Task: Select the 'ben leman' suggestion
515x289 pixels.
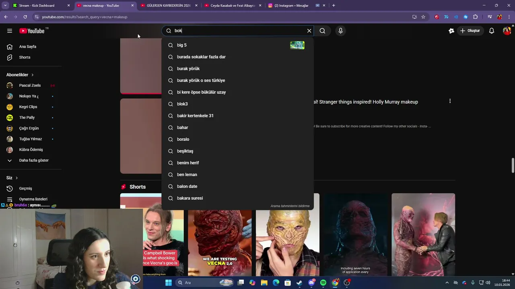Action: (237, 175)
